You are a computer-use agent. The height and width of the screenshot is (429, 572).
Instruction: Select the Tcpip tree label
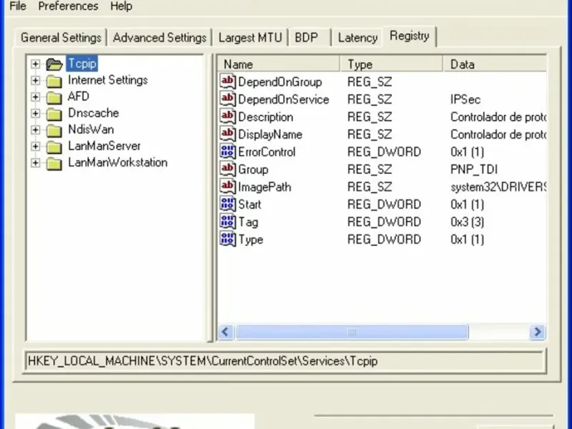point(82,64)
